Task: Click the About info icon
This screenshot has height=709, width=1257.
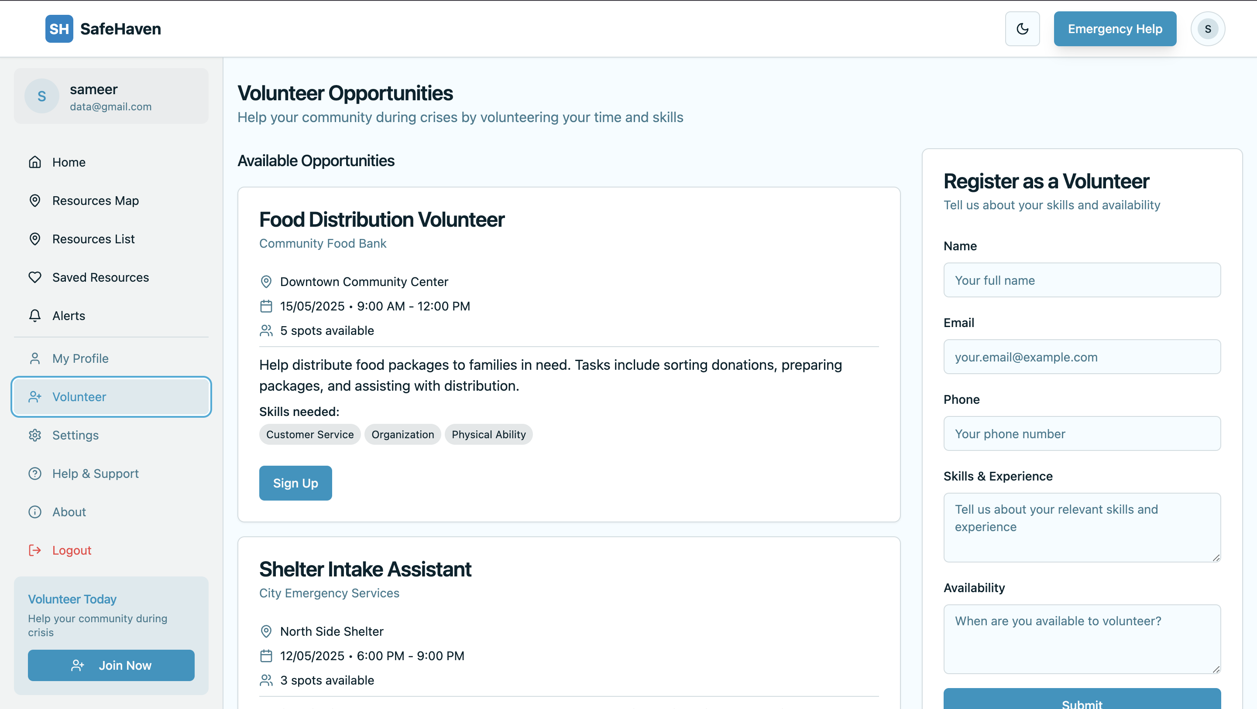Action: 34,511
